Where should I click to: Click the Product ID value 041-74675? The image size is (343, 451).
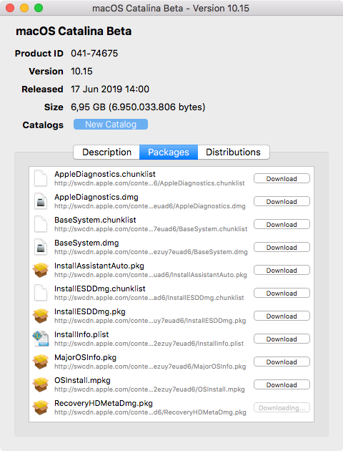[x=94, y=54]
